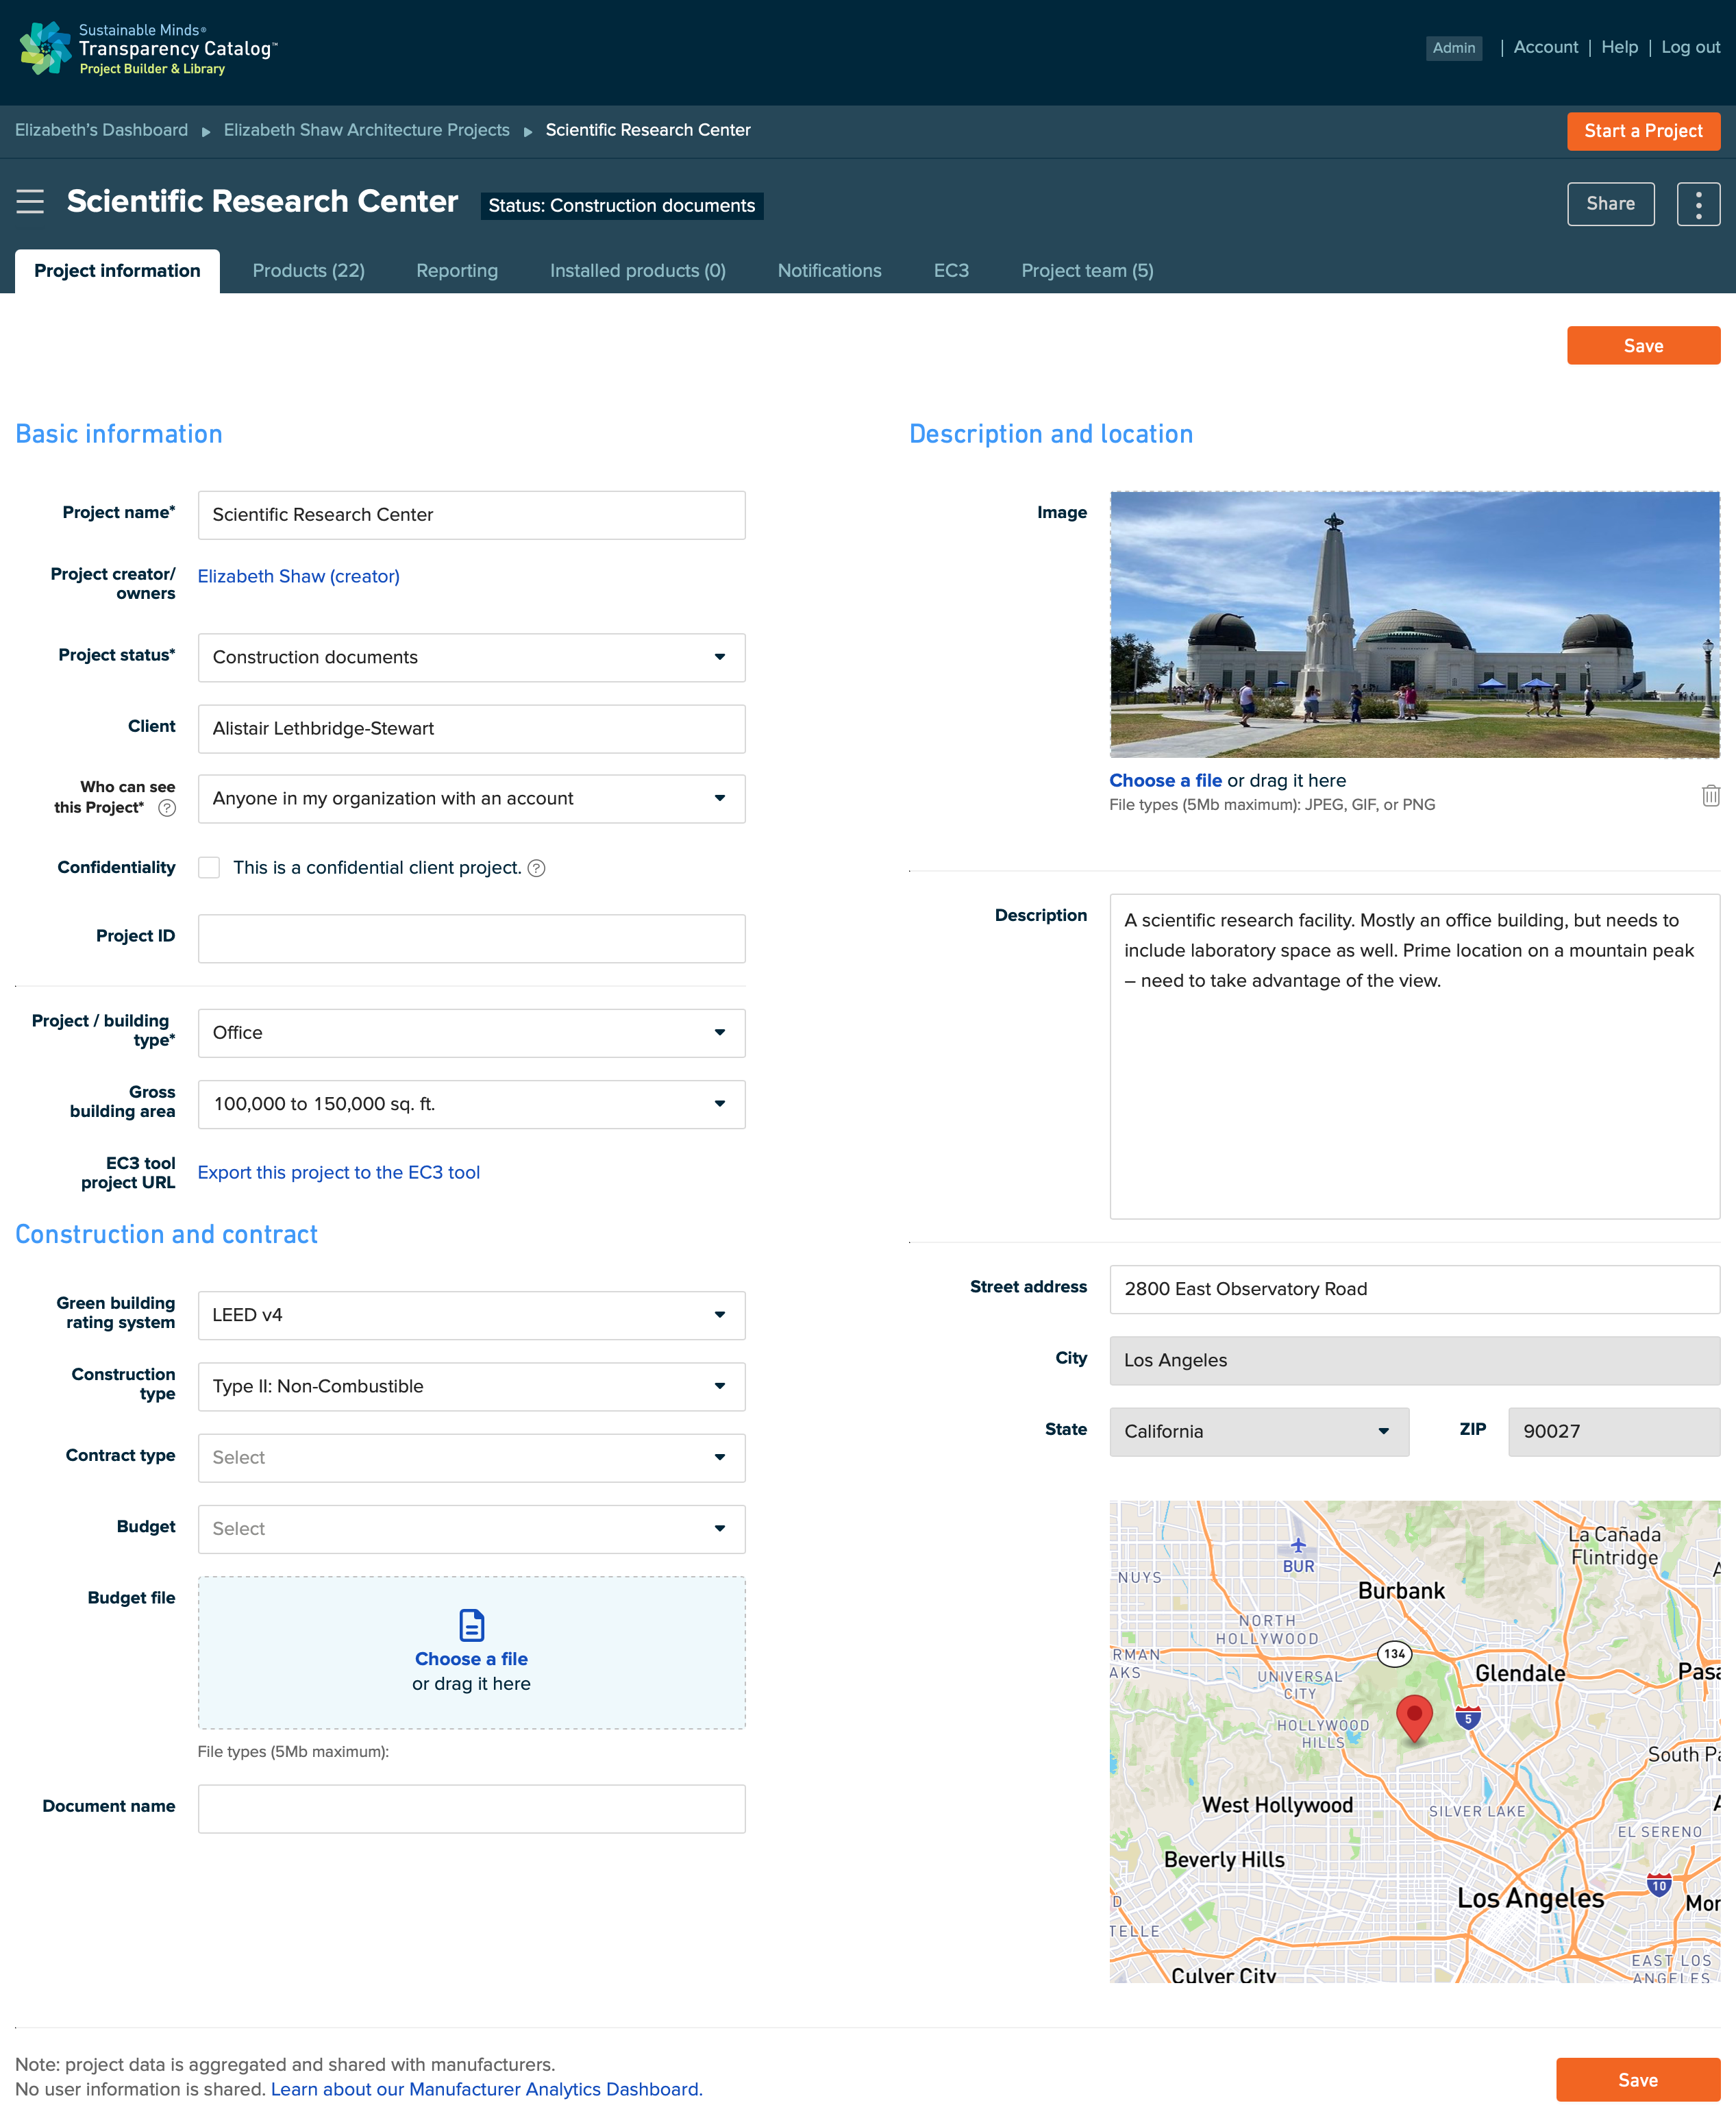Click the Start a Project button
Screen dimensions: 1736x2127
tap(1643, 131)
